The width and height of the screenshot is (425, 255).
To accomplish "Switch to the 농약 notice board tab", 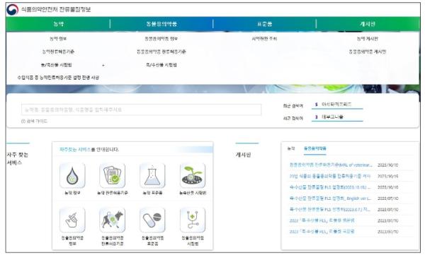I will click(x=291, y=148).
